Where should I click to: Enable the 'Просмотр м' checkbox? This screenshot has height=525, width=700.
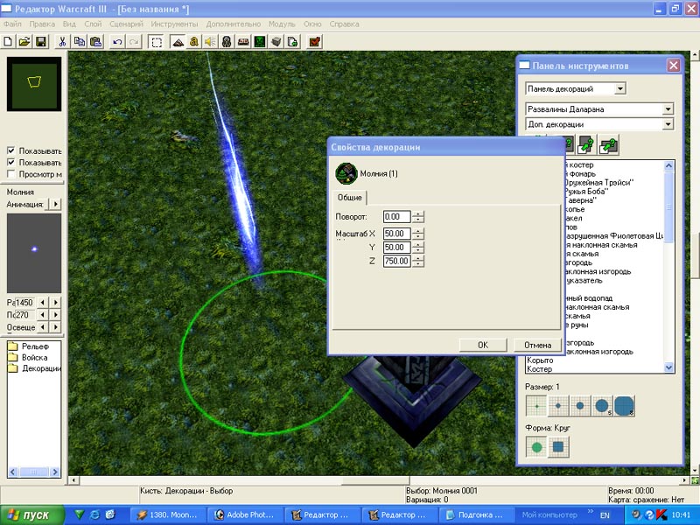pyautogui.click(x=11, y=174)
